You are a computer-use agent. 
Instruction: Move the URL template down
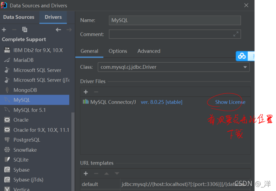point(117,173)
